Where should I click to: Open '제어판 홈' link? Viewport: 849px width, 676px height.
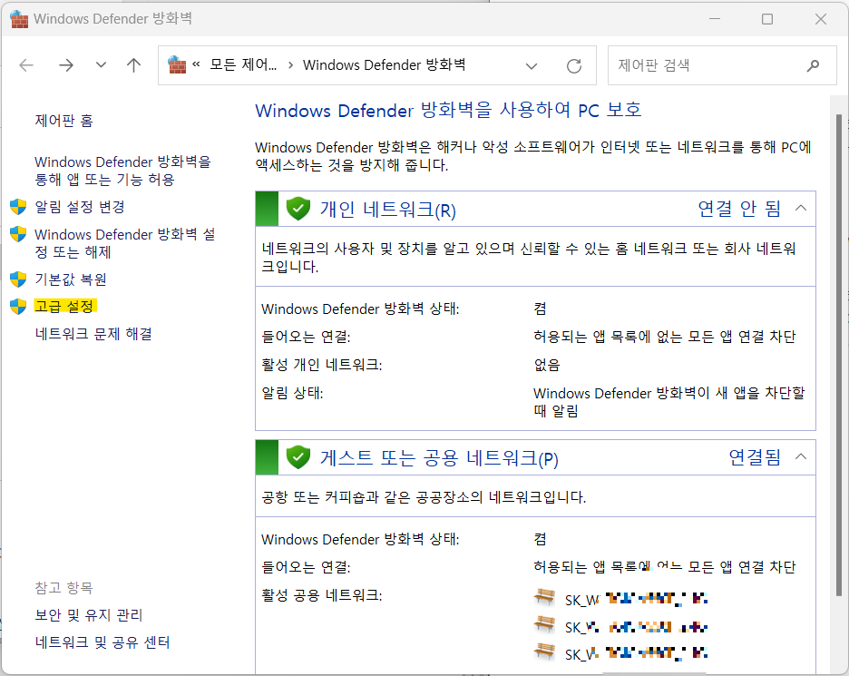click(x=63, y=121)
